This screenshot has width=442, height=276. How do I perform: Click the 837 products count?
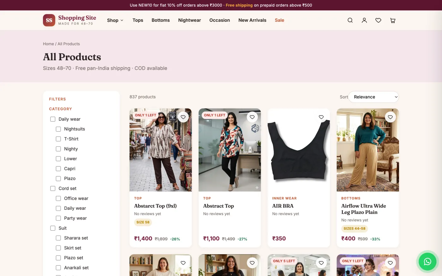click(x=142, y=97)
